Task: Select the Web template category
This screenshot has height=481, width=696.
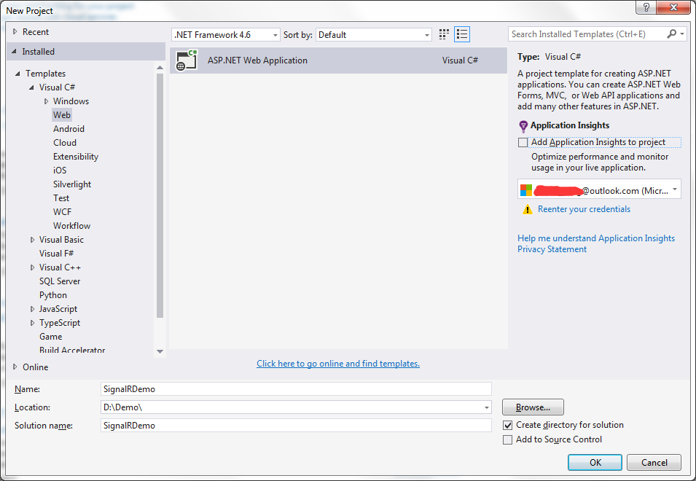Action: [x=62, y=115]
